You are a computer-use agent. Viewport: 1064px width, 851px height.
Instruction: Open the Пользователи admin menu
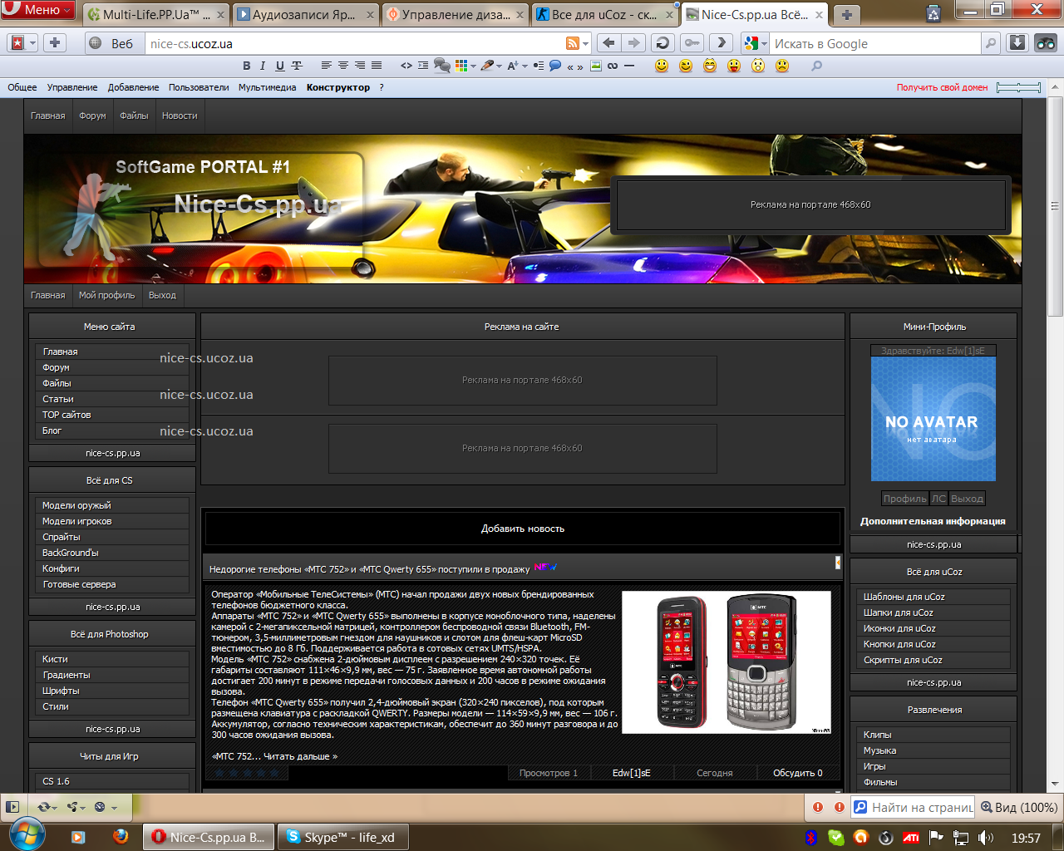(x=199, y=87)
